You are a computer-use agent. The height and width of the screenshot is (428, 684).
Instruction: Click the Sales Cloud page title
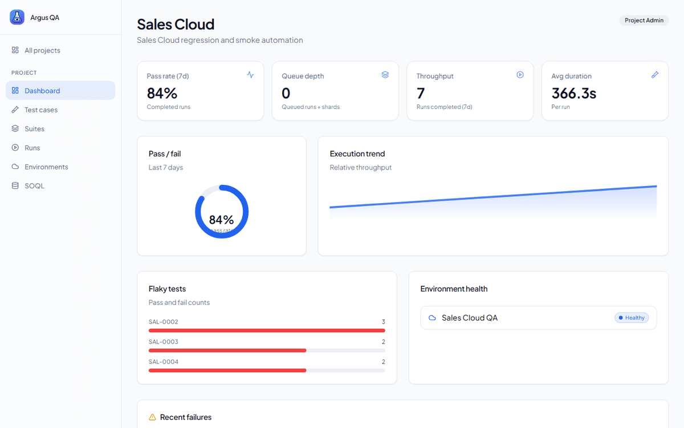pyautogui.click(x=176, y=24)
